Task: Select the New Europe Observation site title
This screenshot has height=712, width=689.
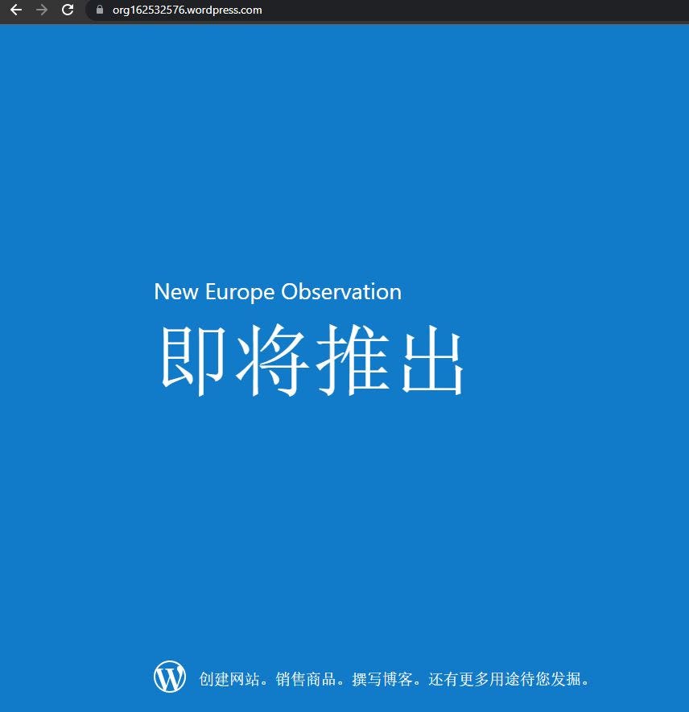Action: pos(278,292)
